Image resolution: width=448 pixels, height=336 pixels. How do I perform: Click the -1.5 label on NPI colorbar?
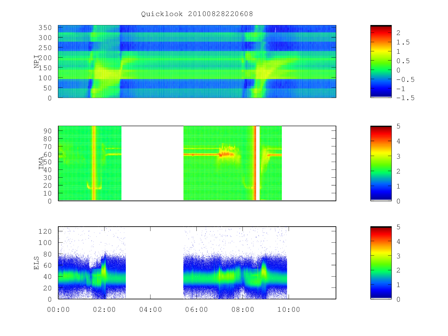(x=405, y=98)
